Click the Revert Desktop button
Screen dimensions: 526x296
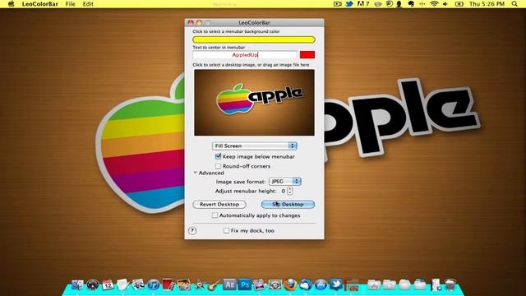click(219, 204)
